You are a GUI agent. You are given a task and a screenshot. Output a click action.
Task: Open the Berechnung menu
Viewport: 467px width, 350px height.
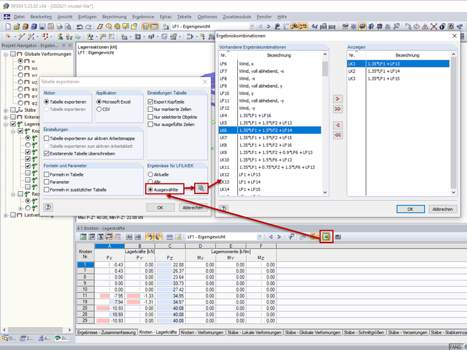[114, 17]
